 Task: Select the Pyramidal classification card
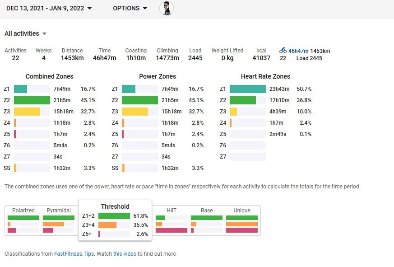pyautogui.click(x=59, y=220)
